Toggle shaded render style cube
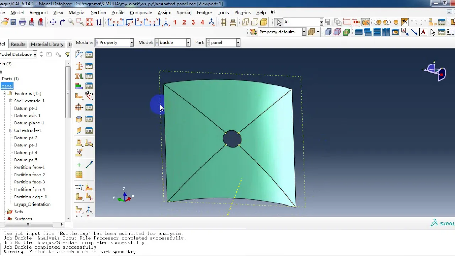455x256 pixels. click(x=264, y=22)
